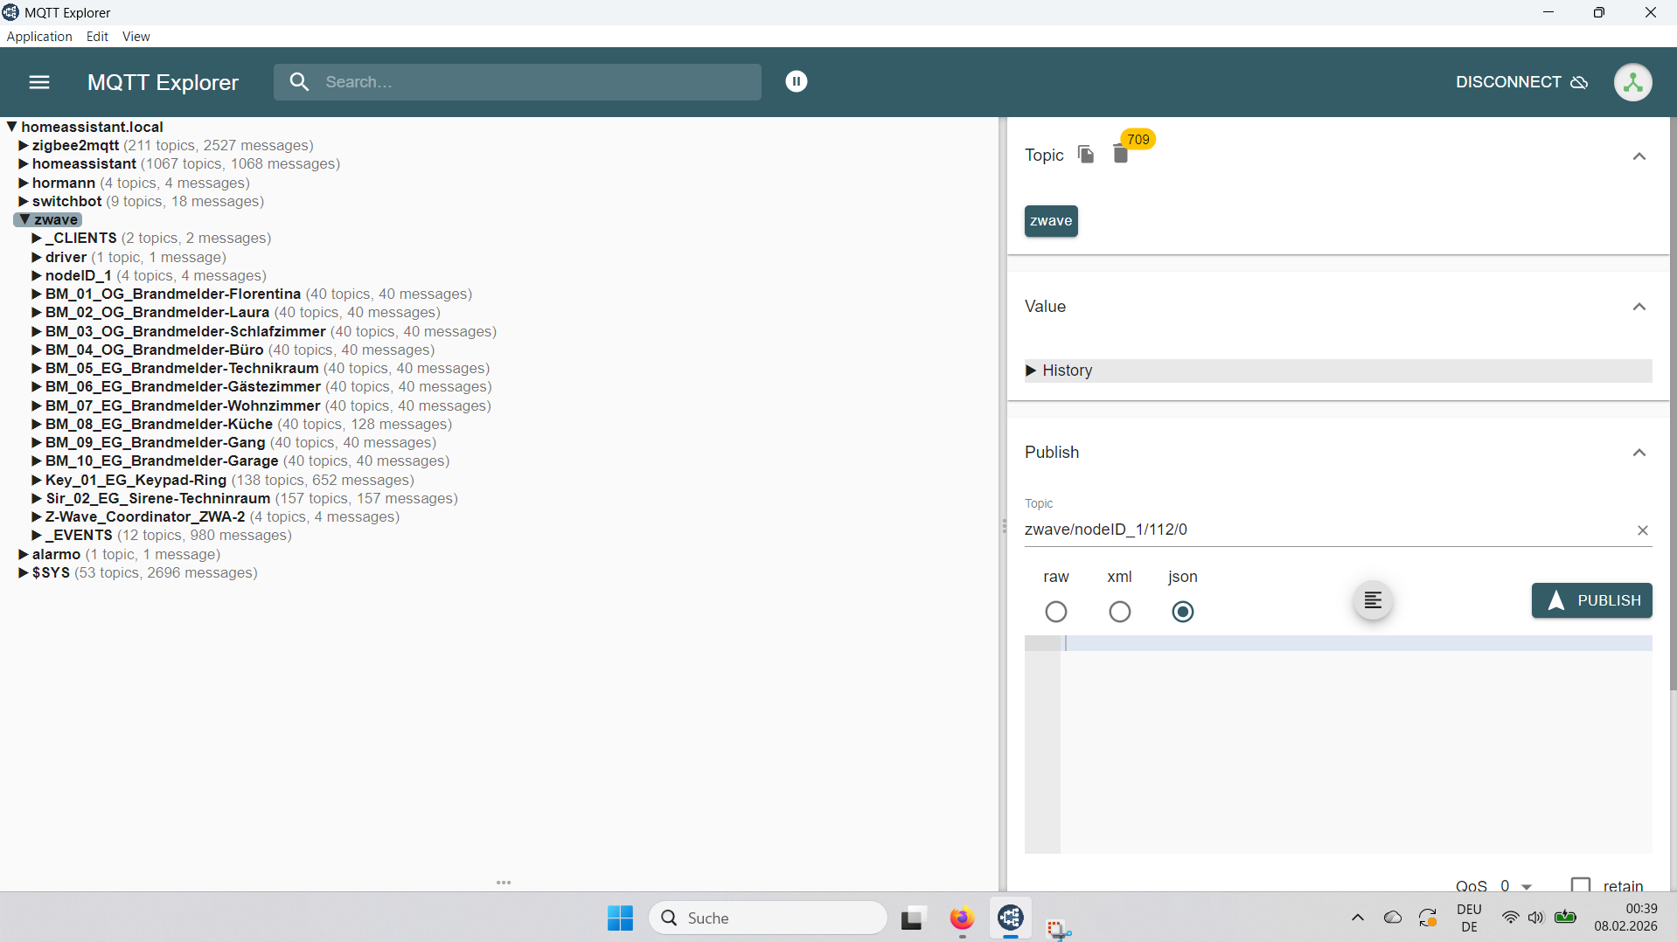Viewport: 1677px width, 942px height.
Task: Click the MQTT Explorer taskbar icon
Action: click(x=1010, y=918)
